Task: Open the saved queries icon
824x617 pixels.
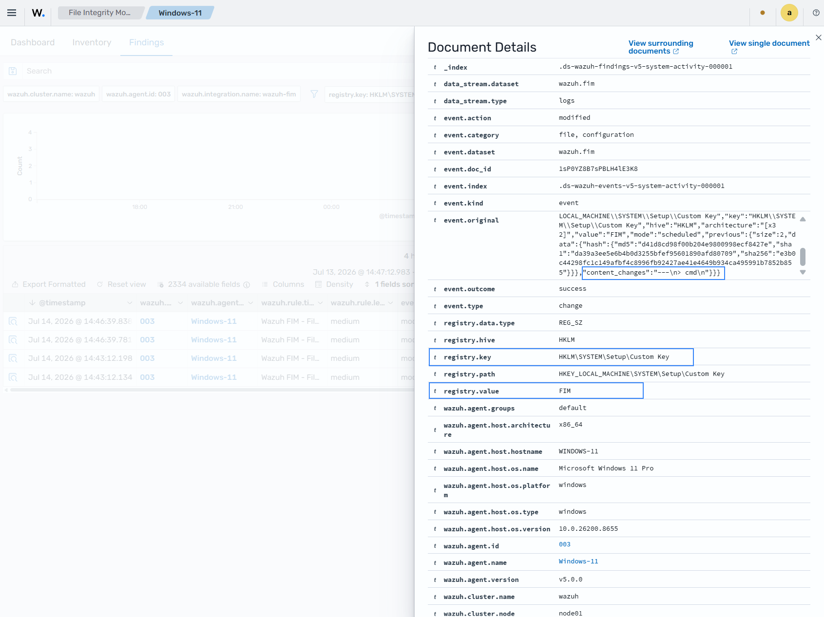Action: pyautogui.click(x=13, y=71)
